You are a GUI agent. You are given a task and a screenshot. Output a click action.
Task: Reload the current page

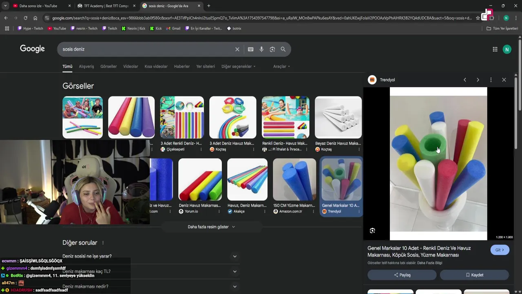25,18
